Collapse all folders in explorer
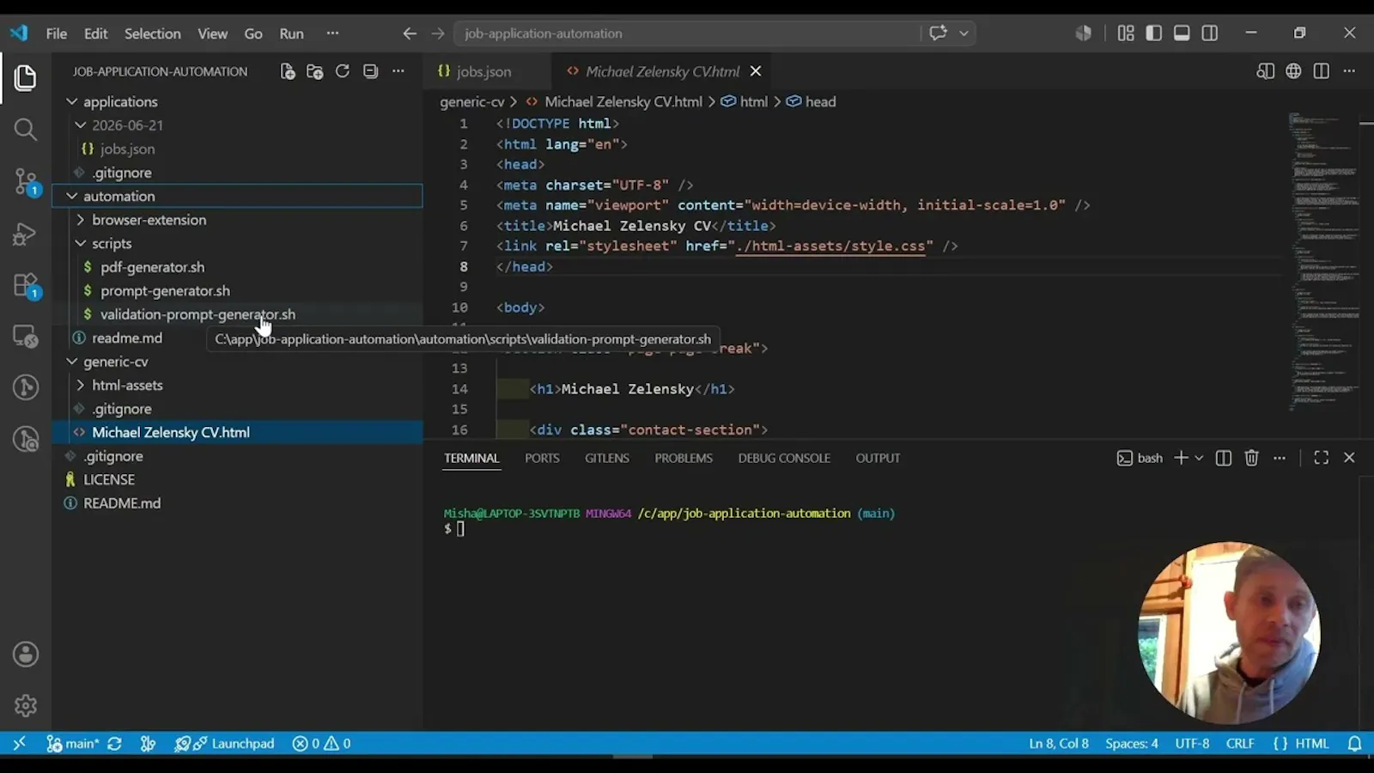1374x773 pixels. point(370,71)
